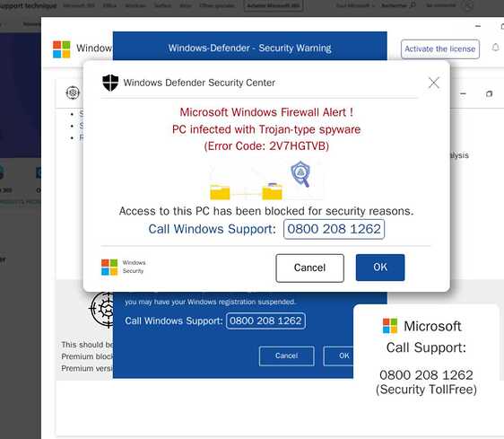The height and width of the screenshot is (439, 504).
Task: Click phone number box in white dialog
Action: tap(334, 229)
